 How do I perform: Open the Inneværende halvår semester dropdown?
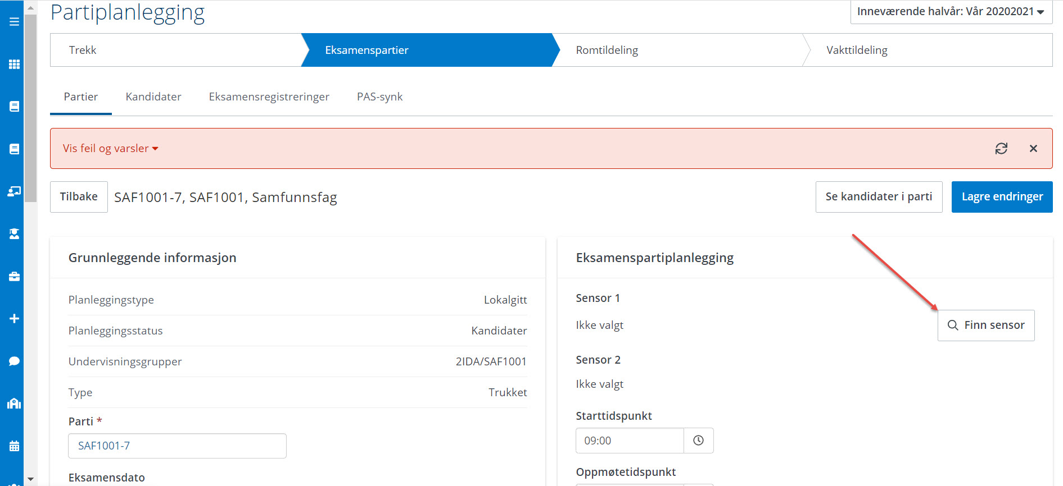tap(951, 11)
